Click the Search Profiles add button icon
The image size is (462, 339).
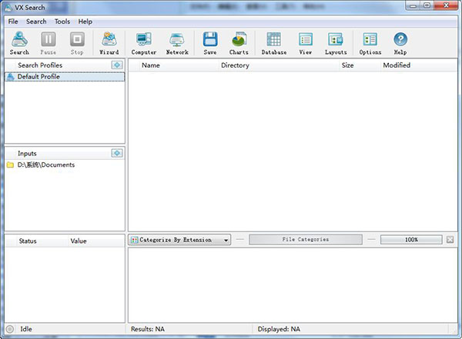point(117,65)
